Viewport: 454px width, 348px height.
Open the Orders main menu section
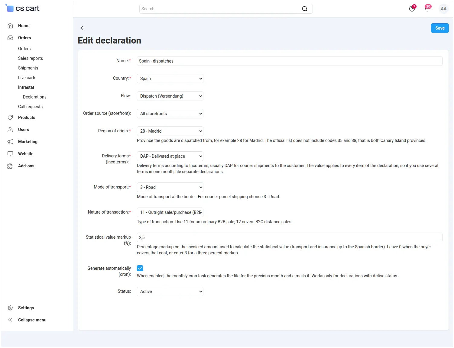(24, 38)
